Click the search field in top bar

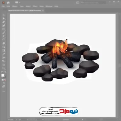[93, 2]
